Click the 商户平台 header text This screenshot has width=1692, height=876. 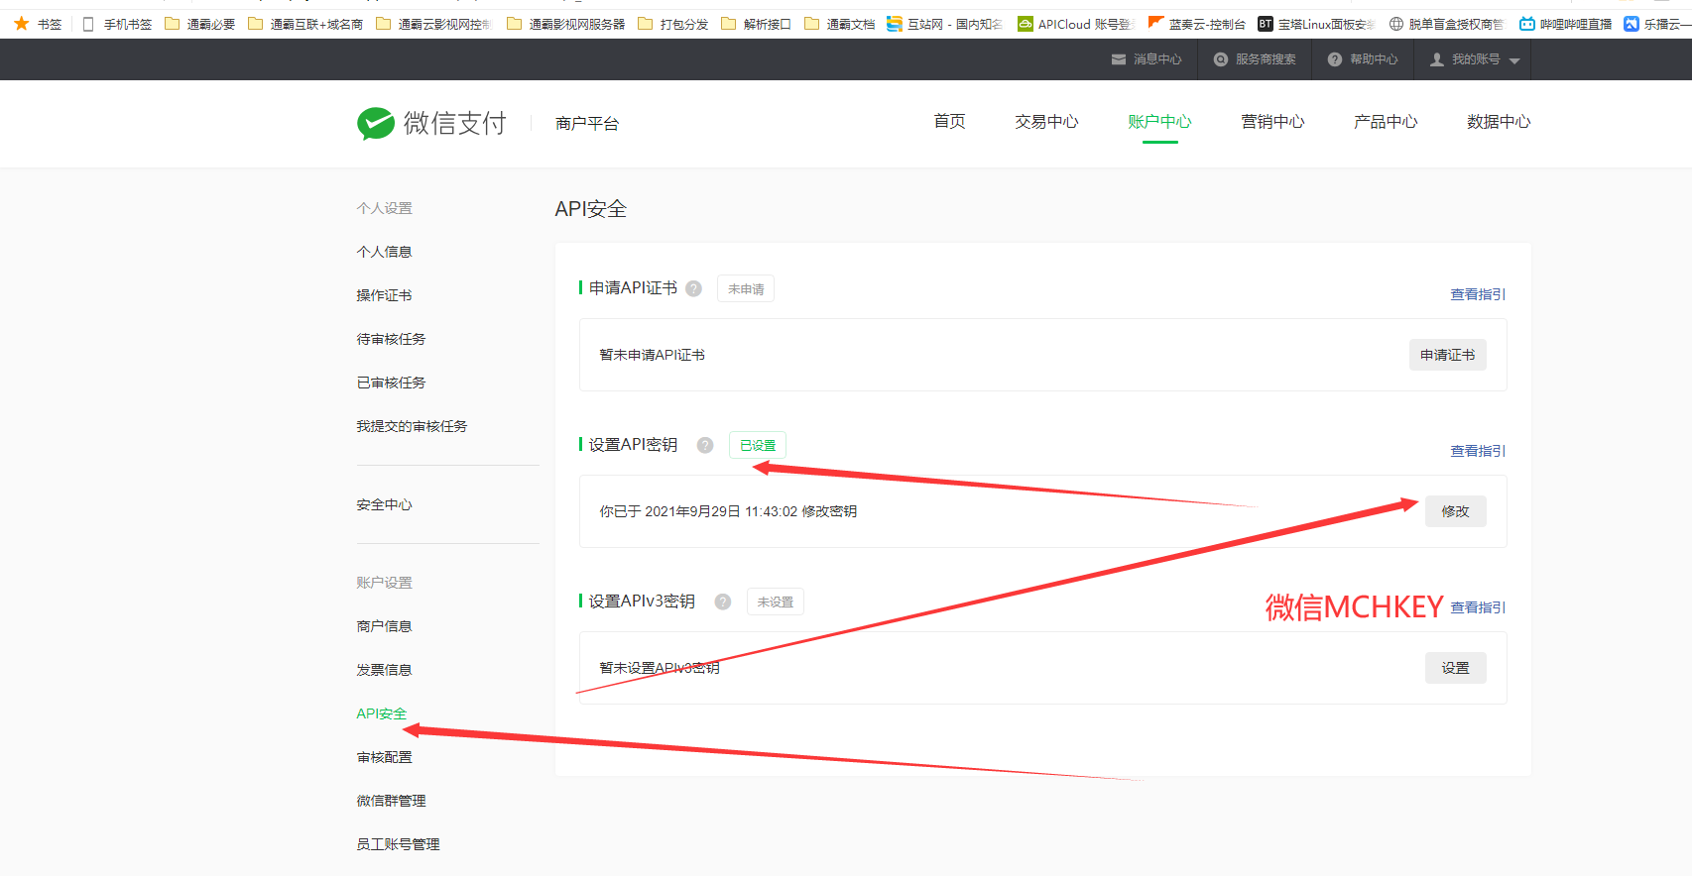tap(587, 123)
